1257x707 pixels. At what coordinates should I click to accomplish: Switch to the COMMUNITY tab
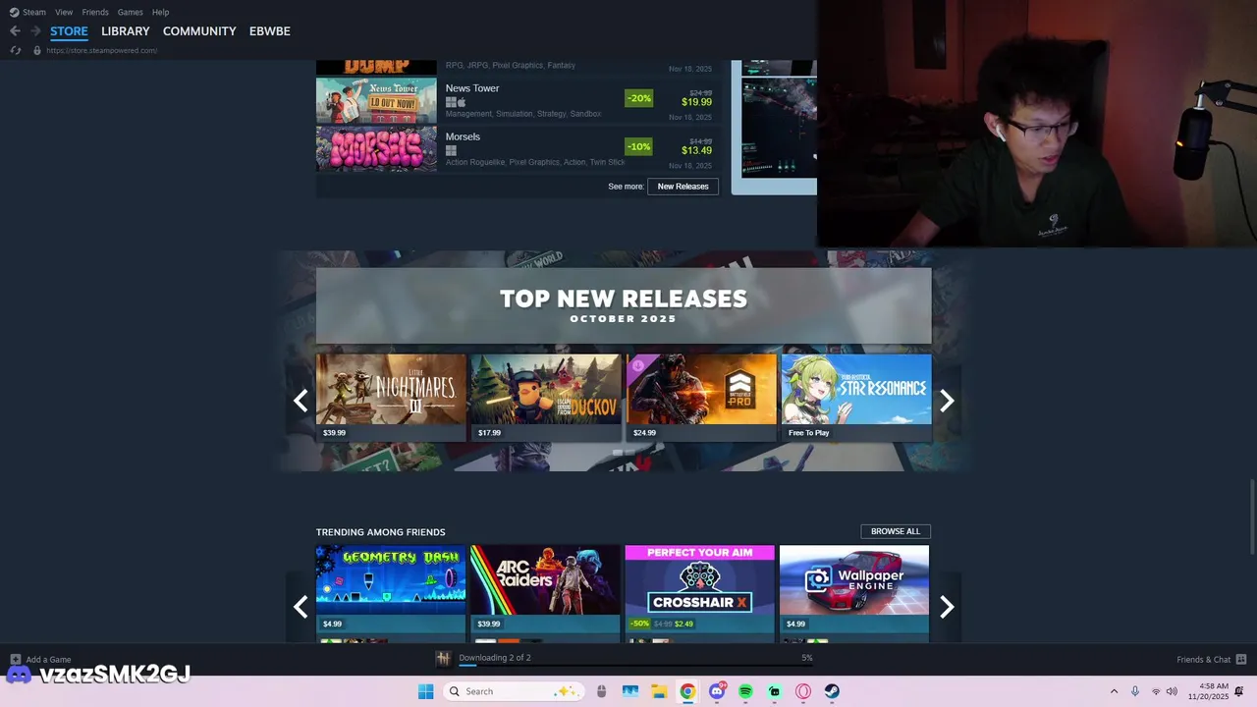199,31
